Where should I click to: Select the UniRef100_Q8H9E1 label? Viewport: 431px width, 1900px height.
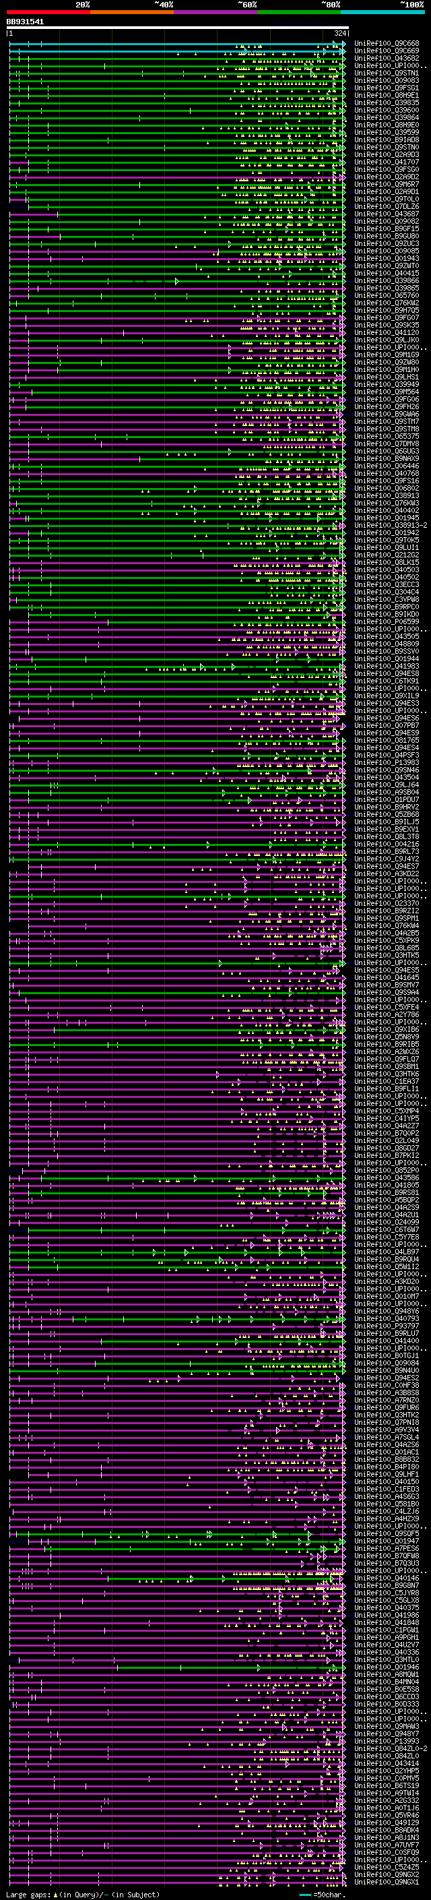[386, 95]
